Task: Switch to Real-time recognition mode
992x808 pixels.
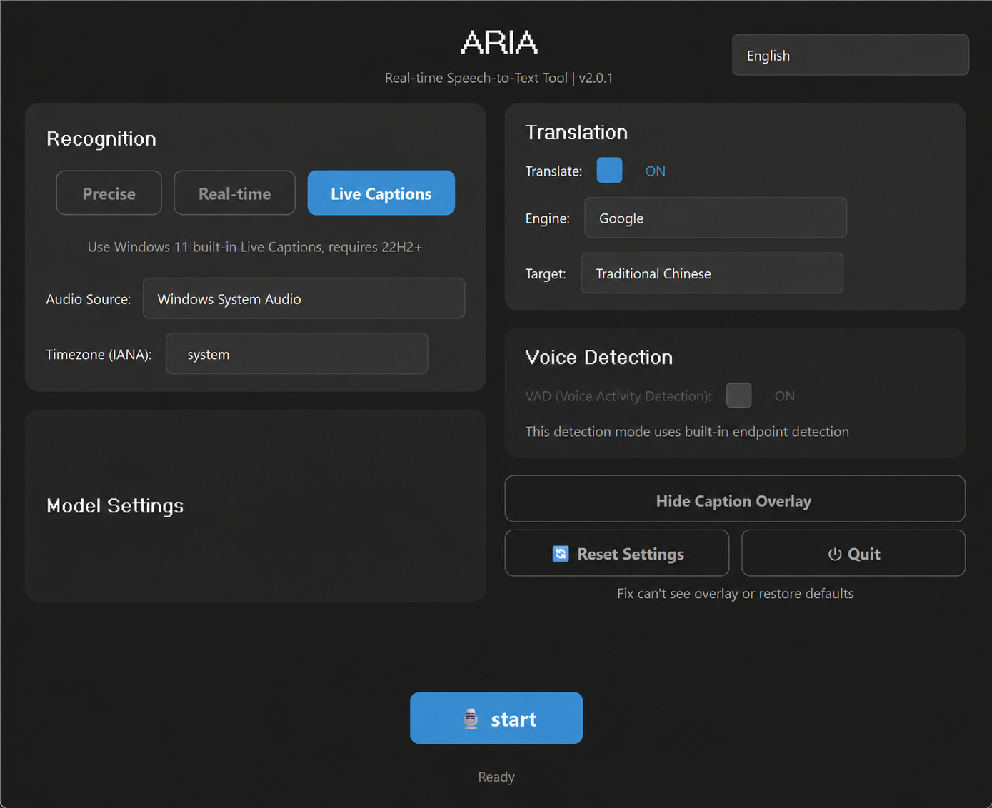Action: (x=234, y=193)
